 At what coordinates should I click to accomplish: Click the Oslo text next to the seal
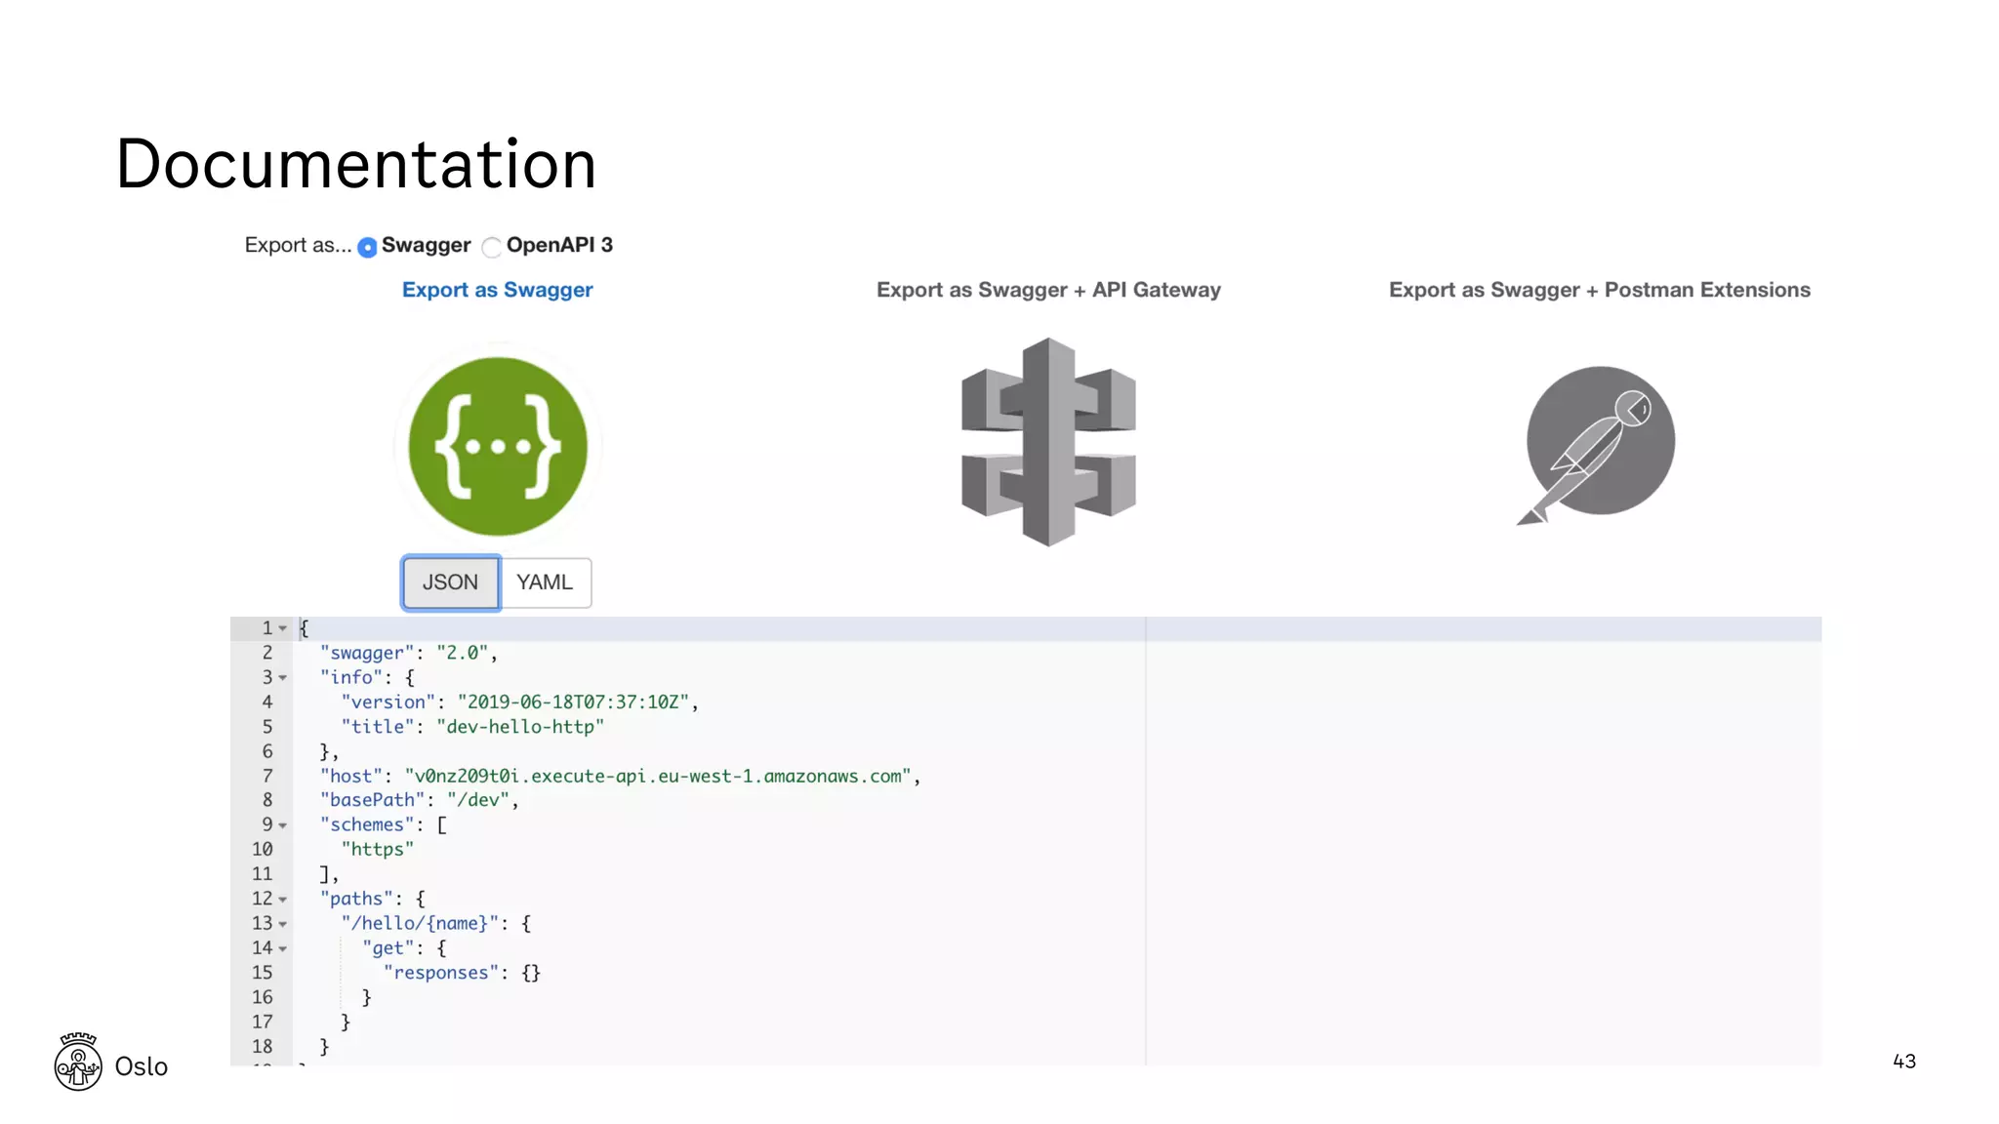click(x=142, y=1066)
